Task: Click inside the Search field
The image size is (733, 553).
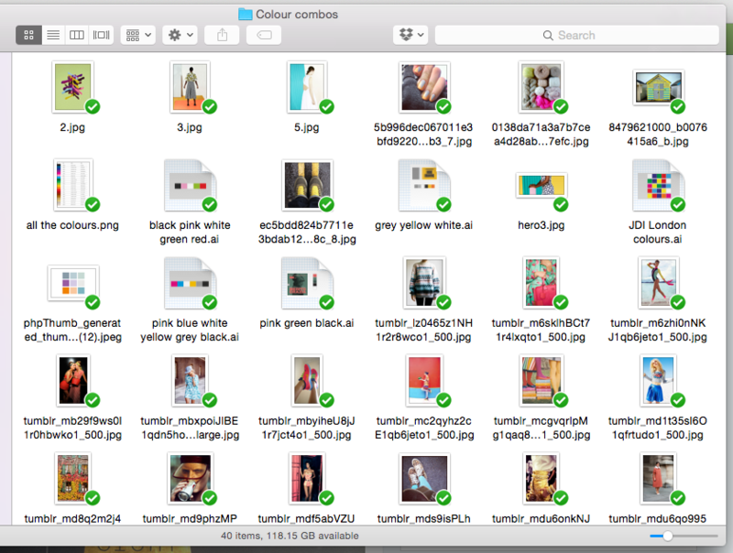Action: click(x=576, y=35)
